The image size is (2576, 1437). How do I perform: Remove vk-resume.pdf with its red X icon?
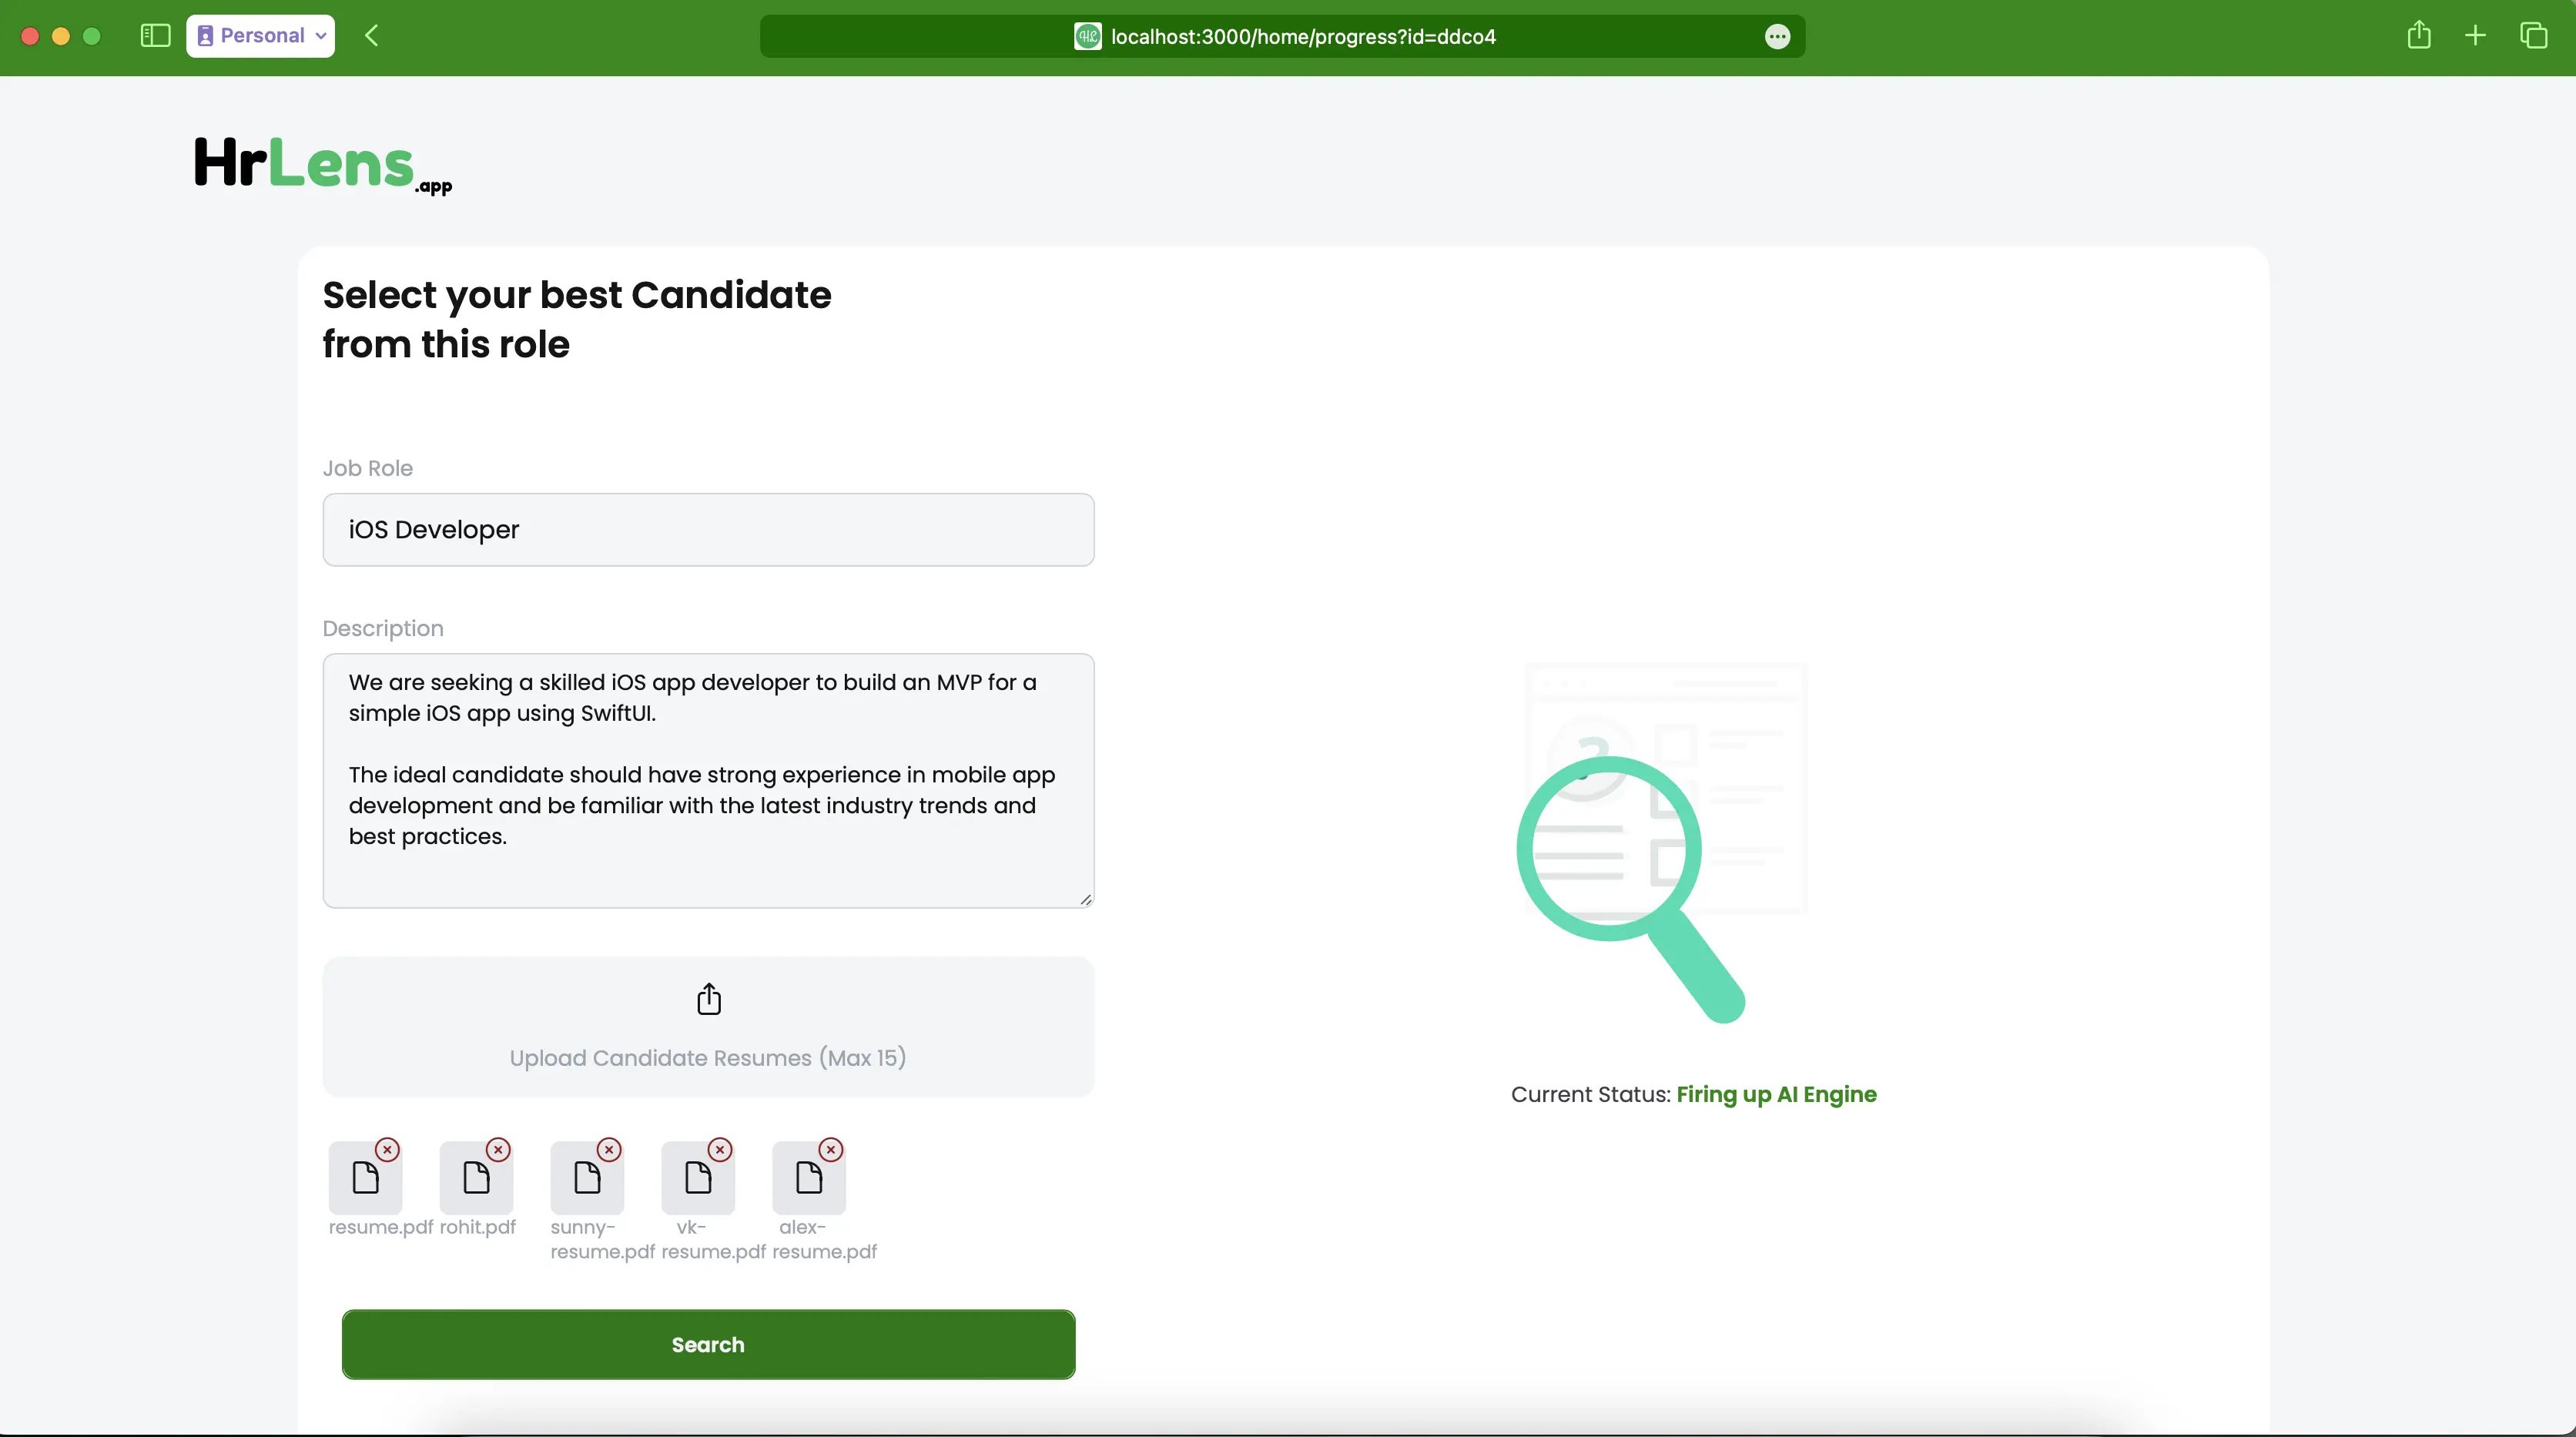720,1150
